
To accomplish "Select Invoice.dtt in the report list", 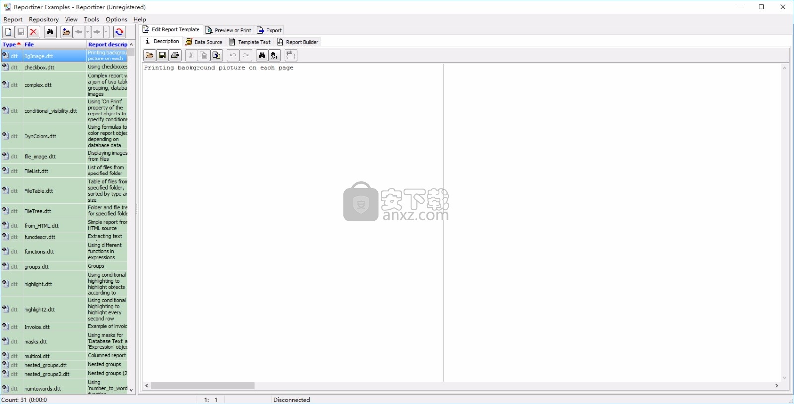I will [64, 327].
